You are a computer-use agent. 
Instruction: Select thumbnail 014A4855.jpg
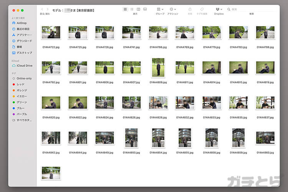click(185, 138)
